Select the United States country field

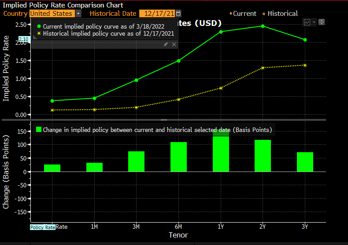point(52,14)
